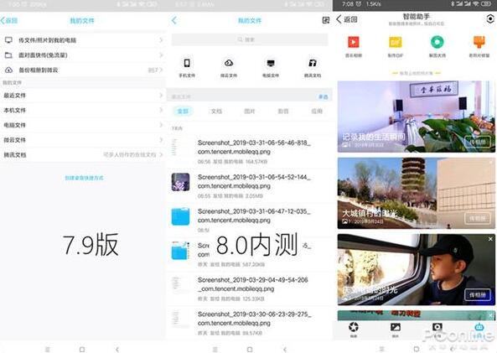The height and width of the screenshot is (353, 497).
Task: Tap the orange old photo repair icon
Action: (479, 42)
